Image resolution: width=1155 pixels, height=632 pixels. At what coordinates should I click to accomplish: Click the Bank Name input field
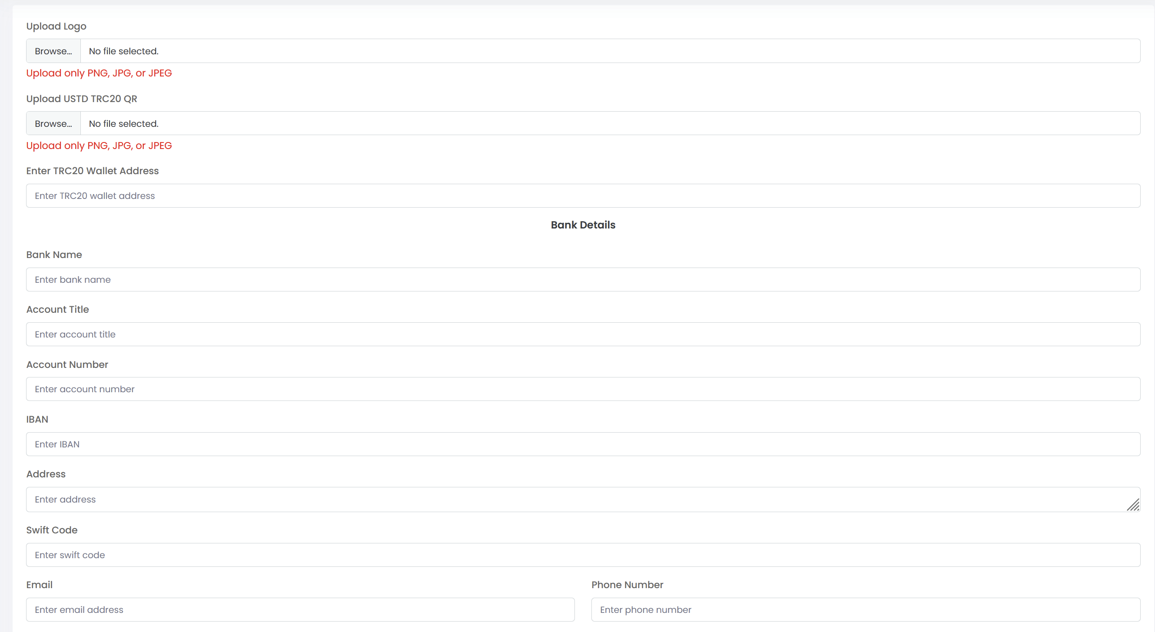pos(583,280)
